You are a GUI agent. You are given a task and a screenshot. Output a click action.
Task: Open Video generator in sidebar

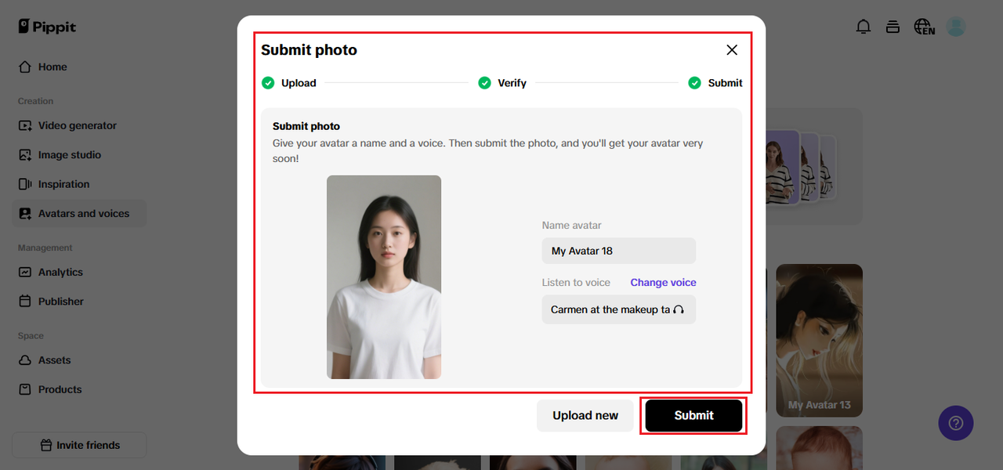pos(77,125)
